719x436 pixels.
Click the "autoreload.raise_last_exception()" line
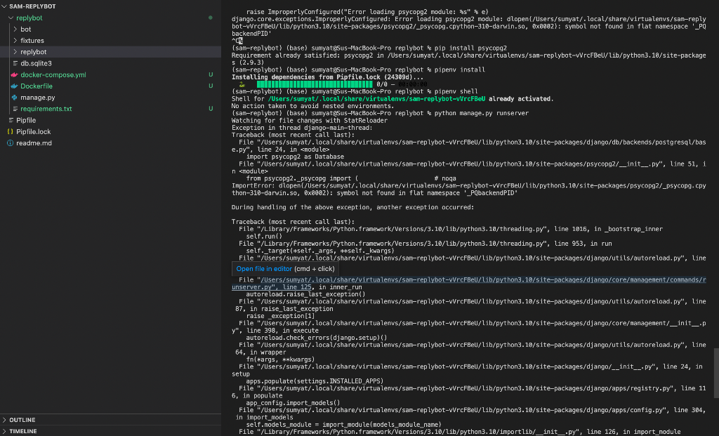pos(306,295)
